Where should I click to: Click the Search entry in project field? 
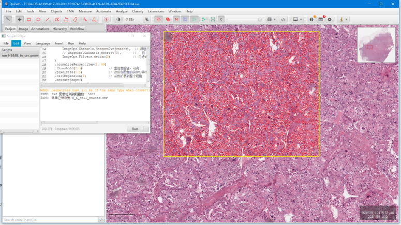click(50, 220)
